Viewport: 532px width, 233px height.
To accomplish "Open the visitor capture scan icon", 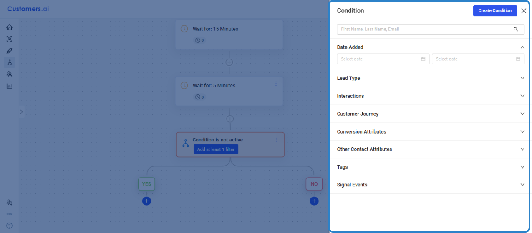I will coord(9,39).
